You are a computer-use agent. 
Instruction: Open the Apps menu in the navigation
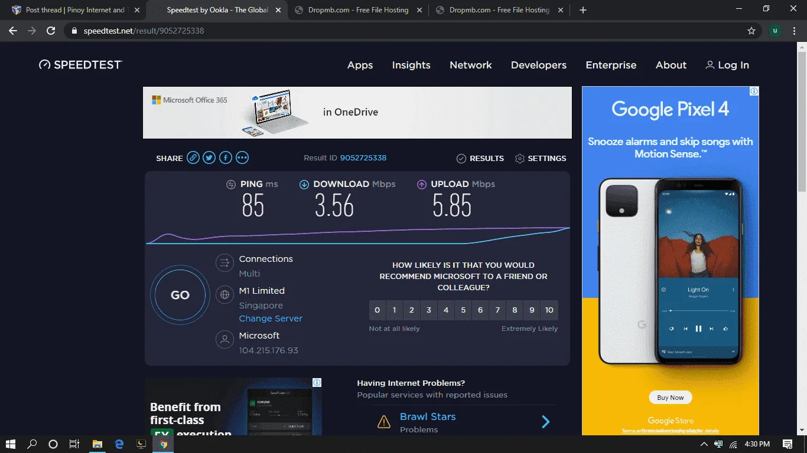[360, 65]
